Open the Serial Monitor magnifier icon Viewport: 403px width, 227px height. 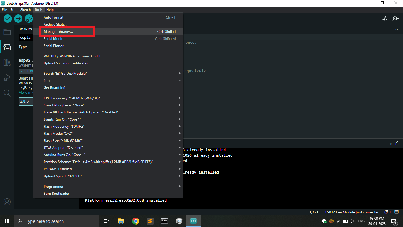pyautogui.click(x=395, y=18)
